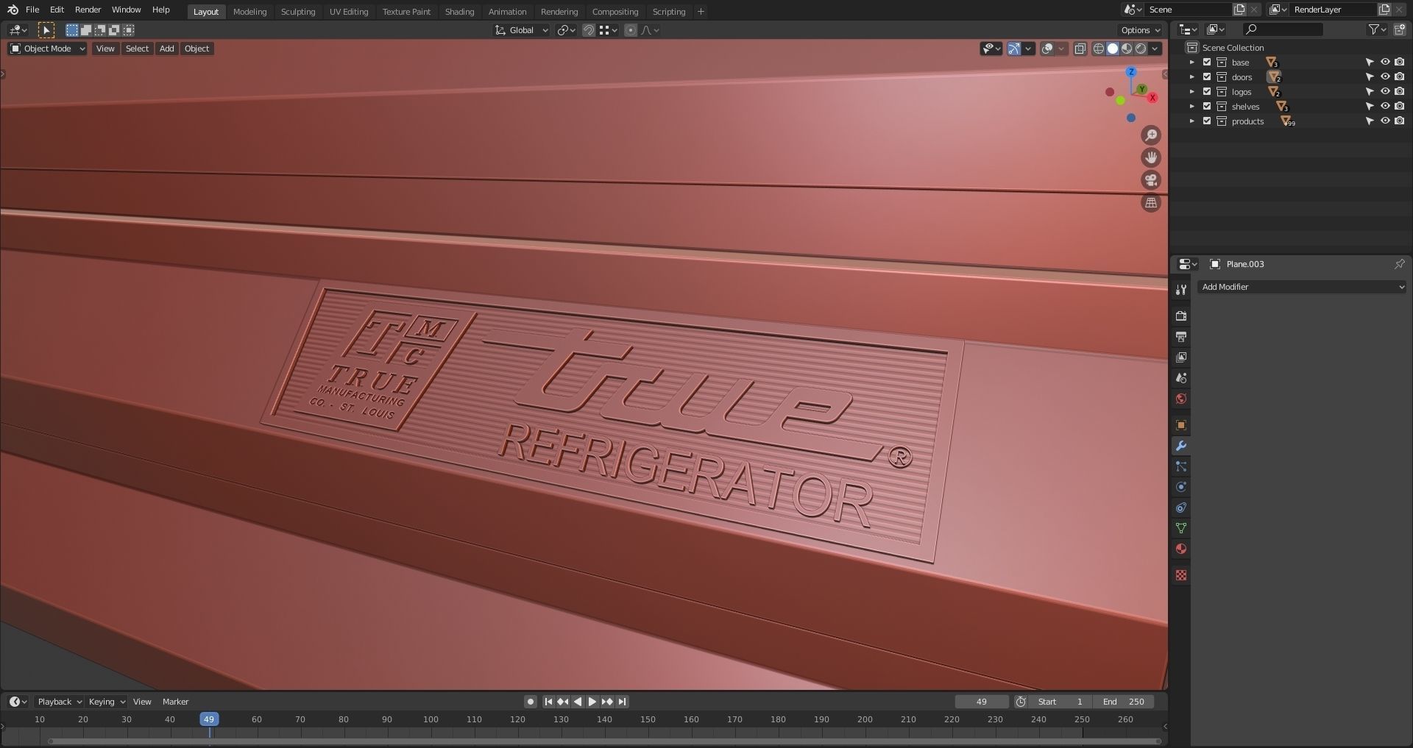
Task: Open the Render properties tab
Action: tap(1181, 316)
